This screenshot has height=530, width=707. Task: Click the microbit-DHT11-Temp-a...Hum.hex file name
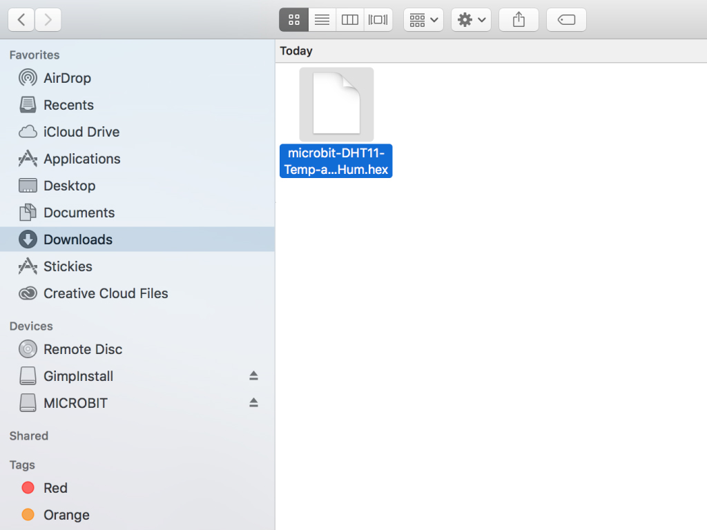pyautogui.click(x=336, y=161)
